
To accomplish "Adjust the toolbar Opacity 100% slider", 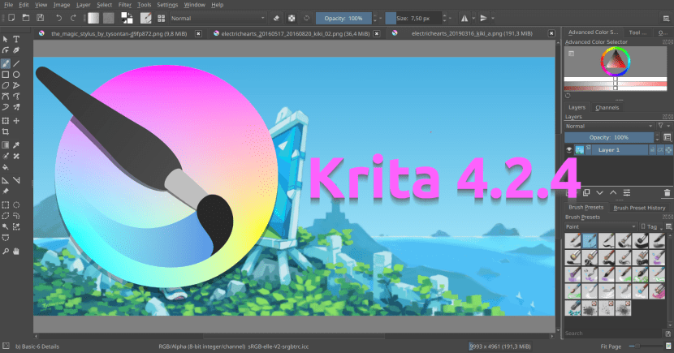I will point(343,18).
